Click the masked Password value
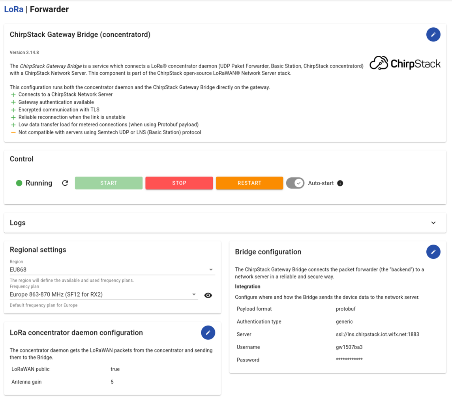The width and height of the screenshot is (452, 399). 349,360
